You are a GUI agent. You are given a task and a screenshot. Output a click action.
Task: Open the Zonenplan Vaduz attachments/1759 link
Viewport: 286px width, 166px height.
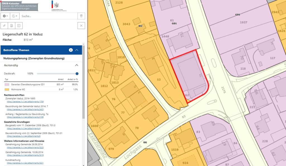point(25,102)
